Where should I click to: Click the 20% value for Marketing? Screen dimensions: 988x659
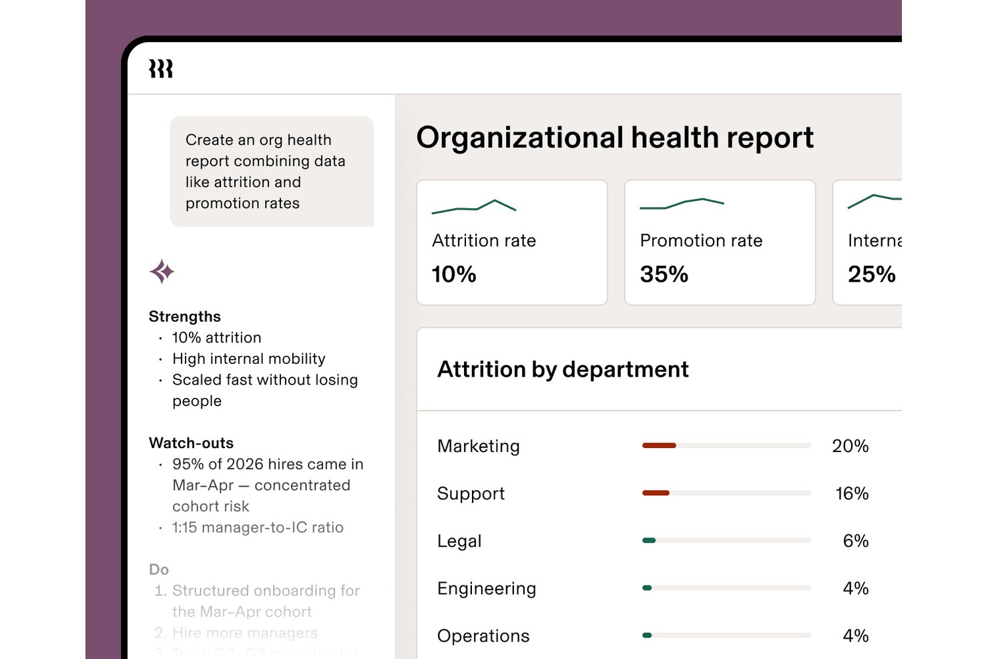coord(850,446)
